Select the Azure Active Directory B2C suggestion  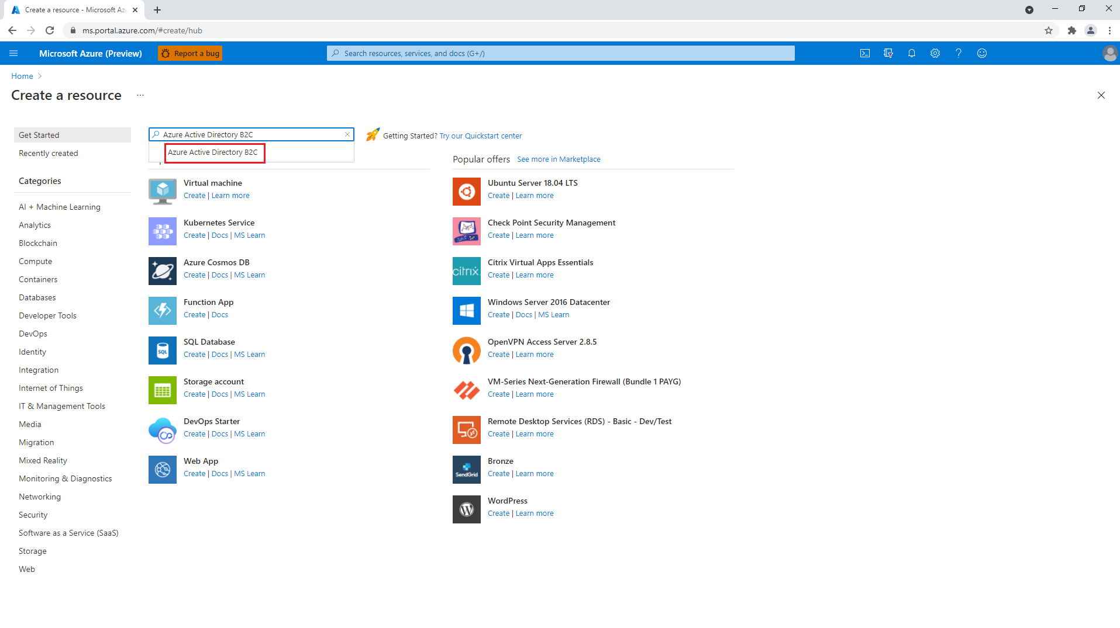[214, 152]
